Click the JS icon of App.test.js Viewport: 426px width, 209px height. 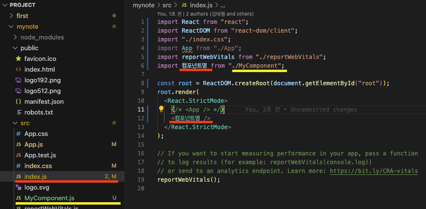tap(19, 155)
